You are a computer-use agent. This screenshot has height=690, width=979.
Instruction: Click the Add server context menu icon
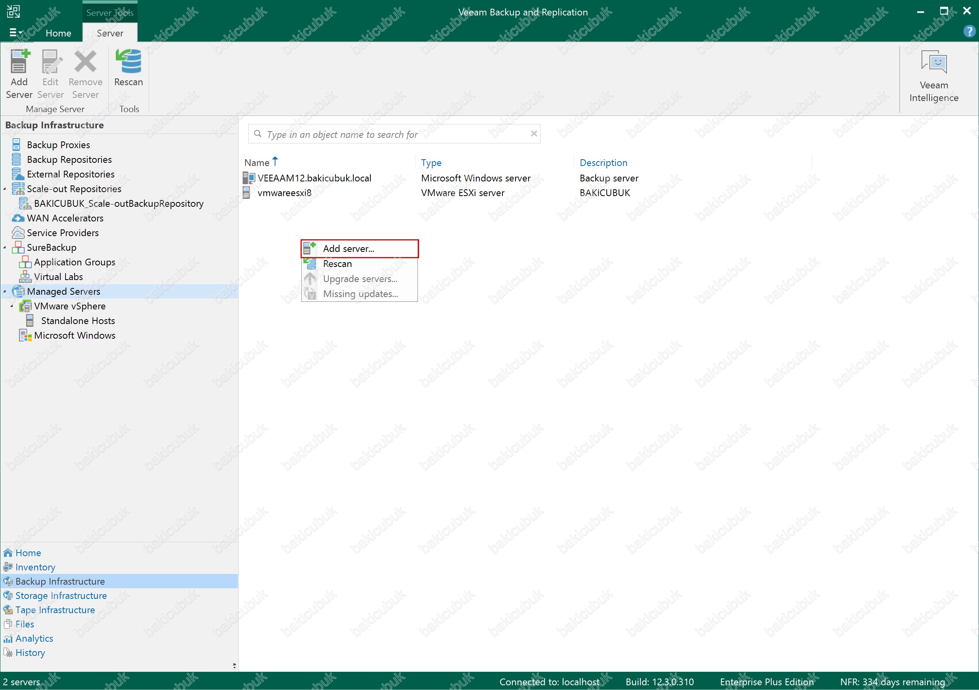[310, 248]
